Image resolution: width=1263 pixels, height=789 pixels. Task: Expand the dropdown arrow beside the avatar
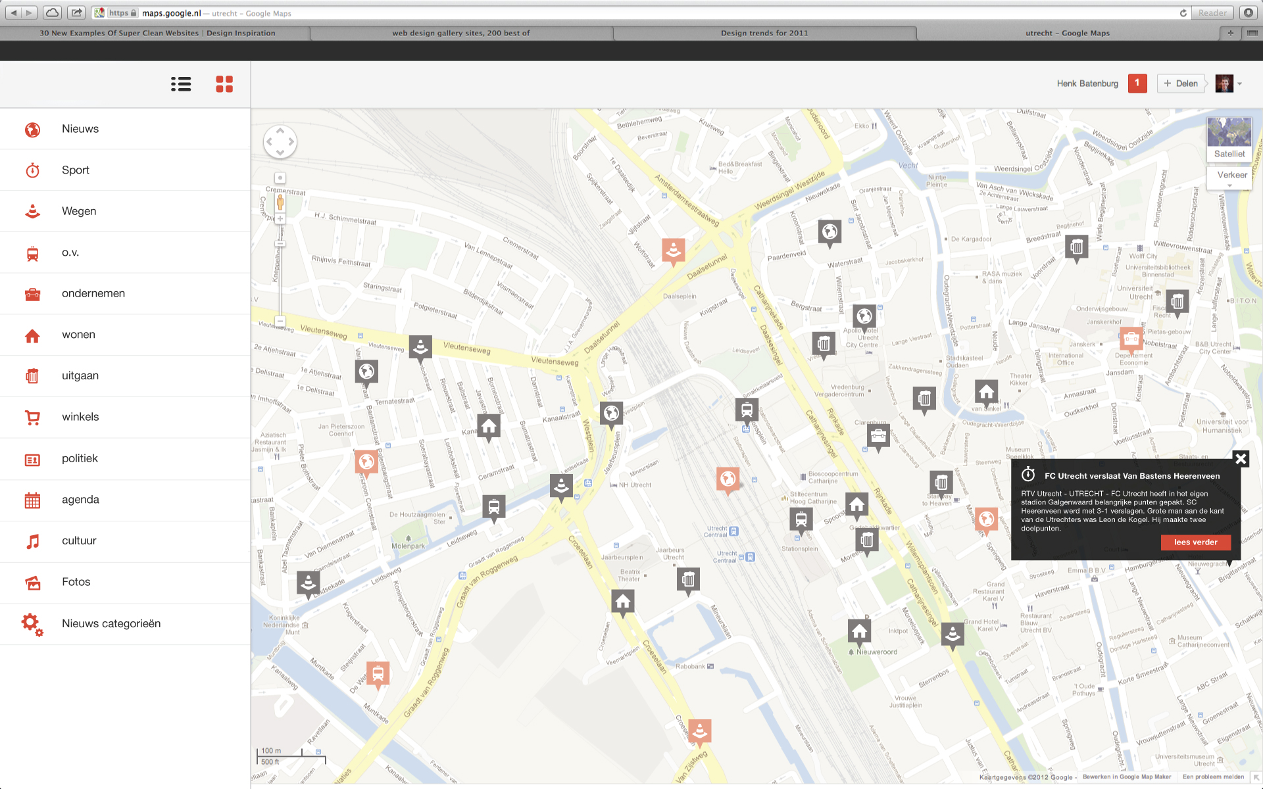click(x=1240, y=84)
